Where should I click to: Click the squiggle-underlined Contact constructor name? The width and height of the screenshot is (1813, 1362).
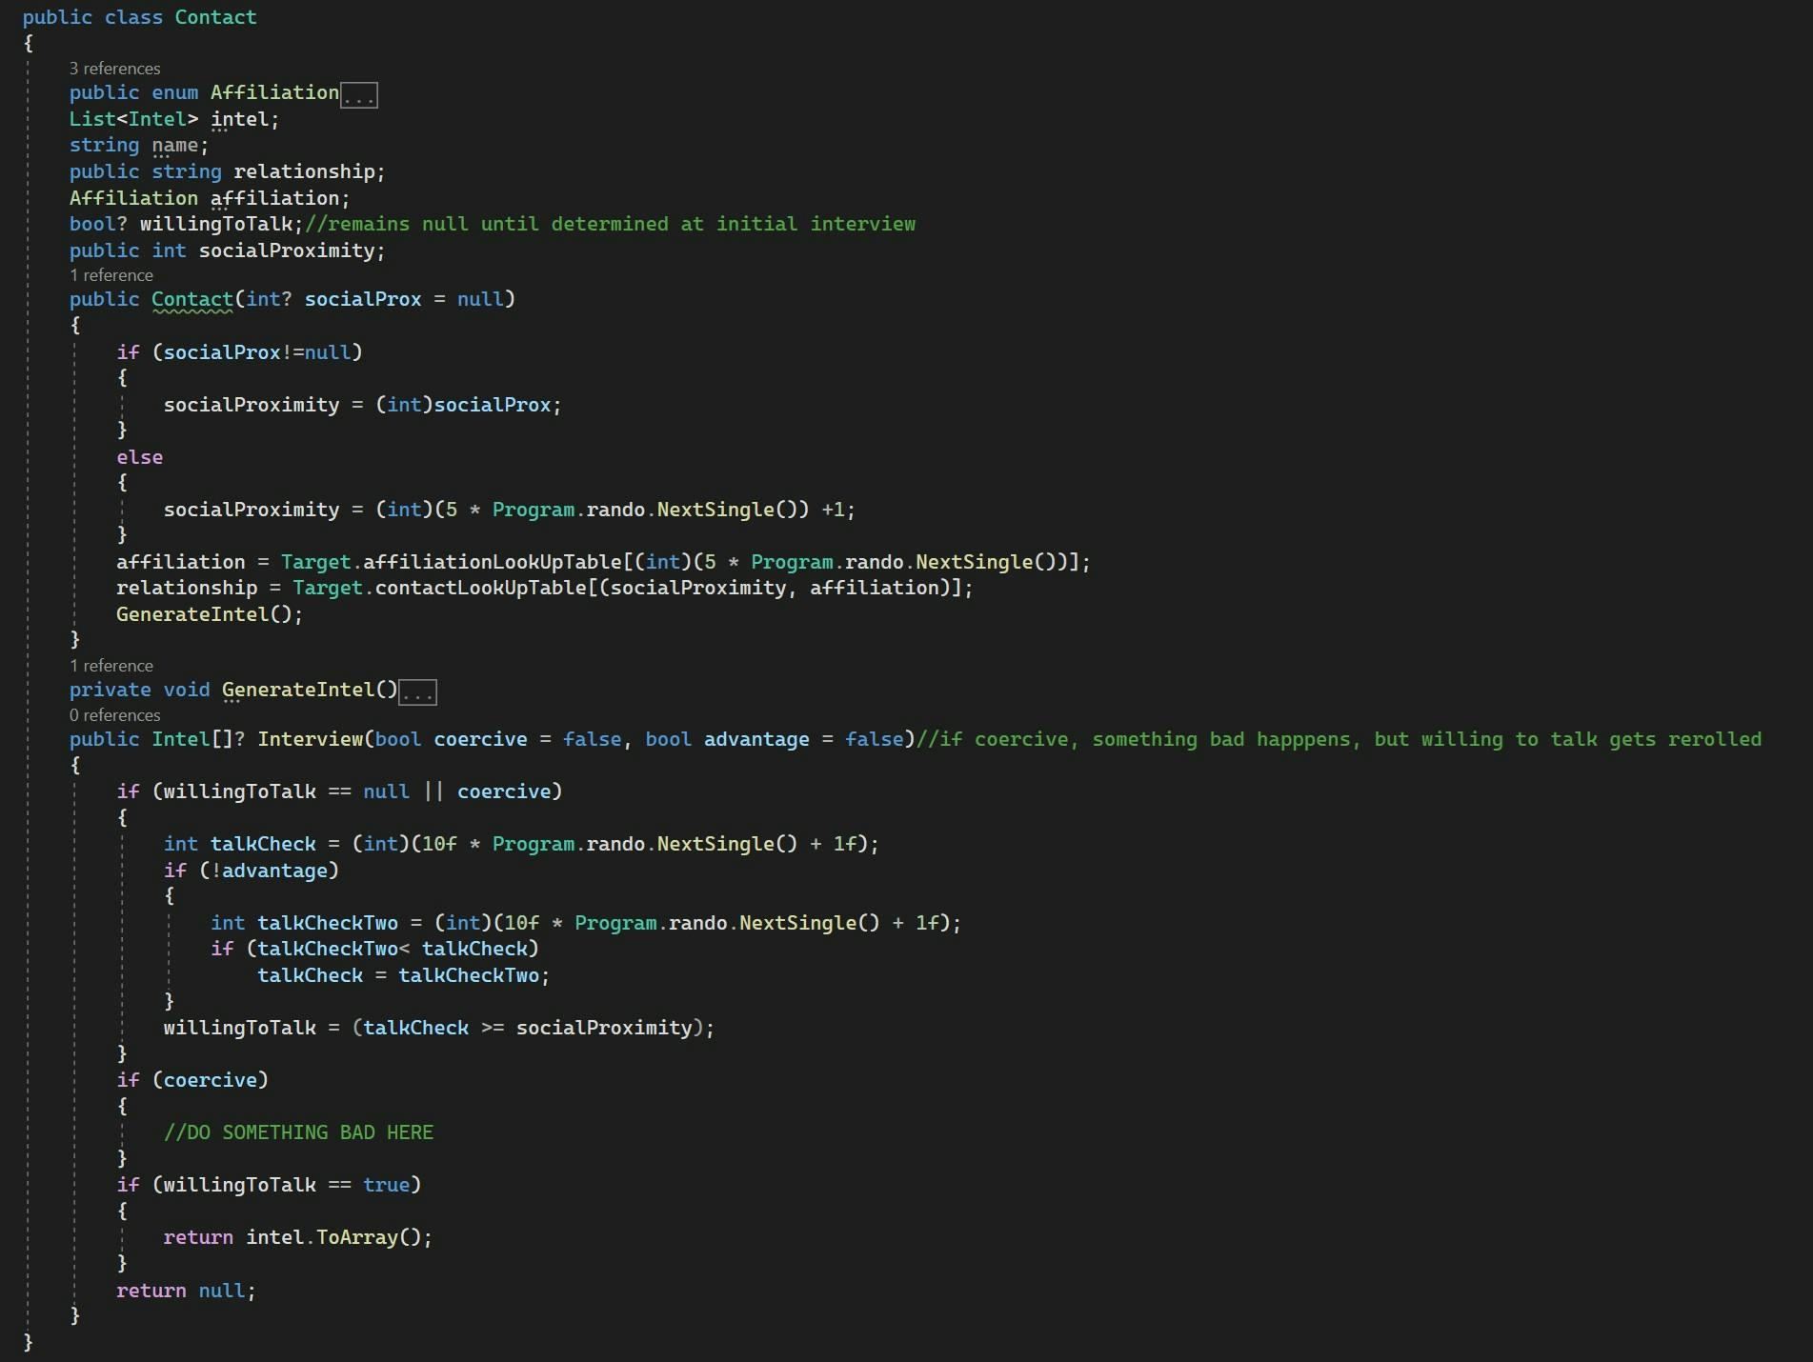[191, 299]
